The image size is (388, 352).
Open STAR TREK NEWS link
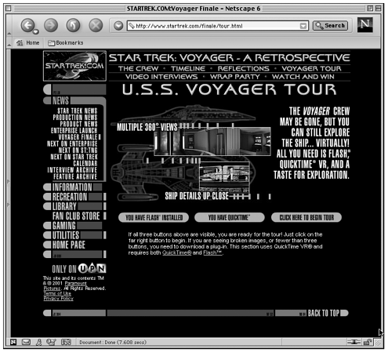77,111
